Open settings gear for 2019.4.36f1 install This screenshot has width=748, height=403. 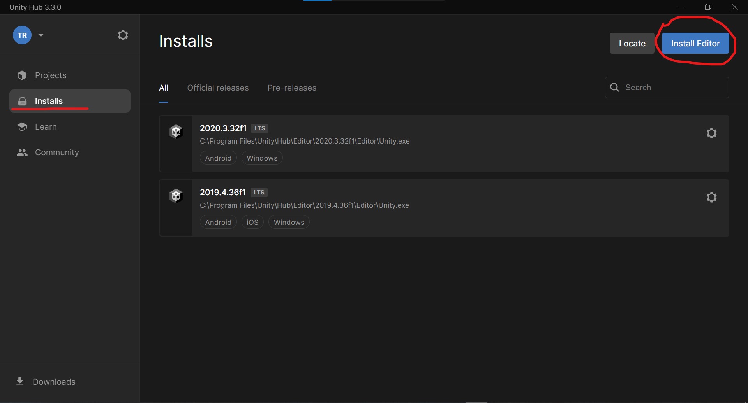click(711, 197)
